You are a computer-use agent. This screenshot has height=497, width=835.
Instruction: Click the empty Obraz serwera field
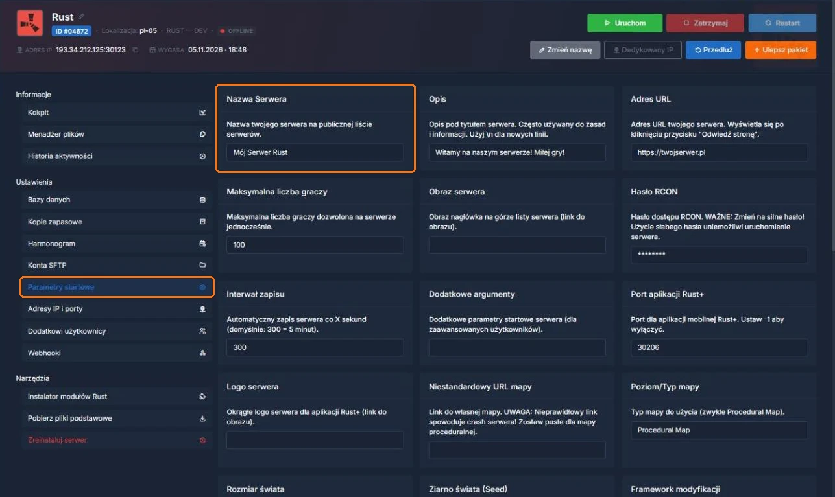coord(517,245)
